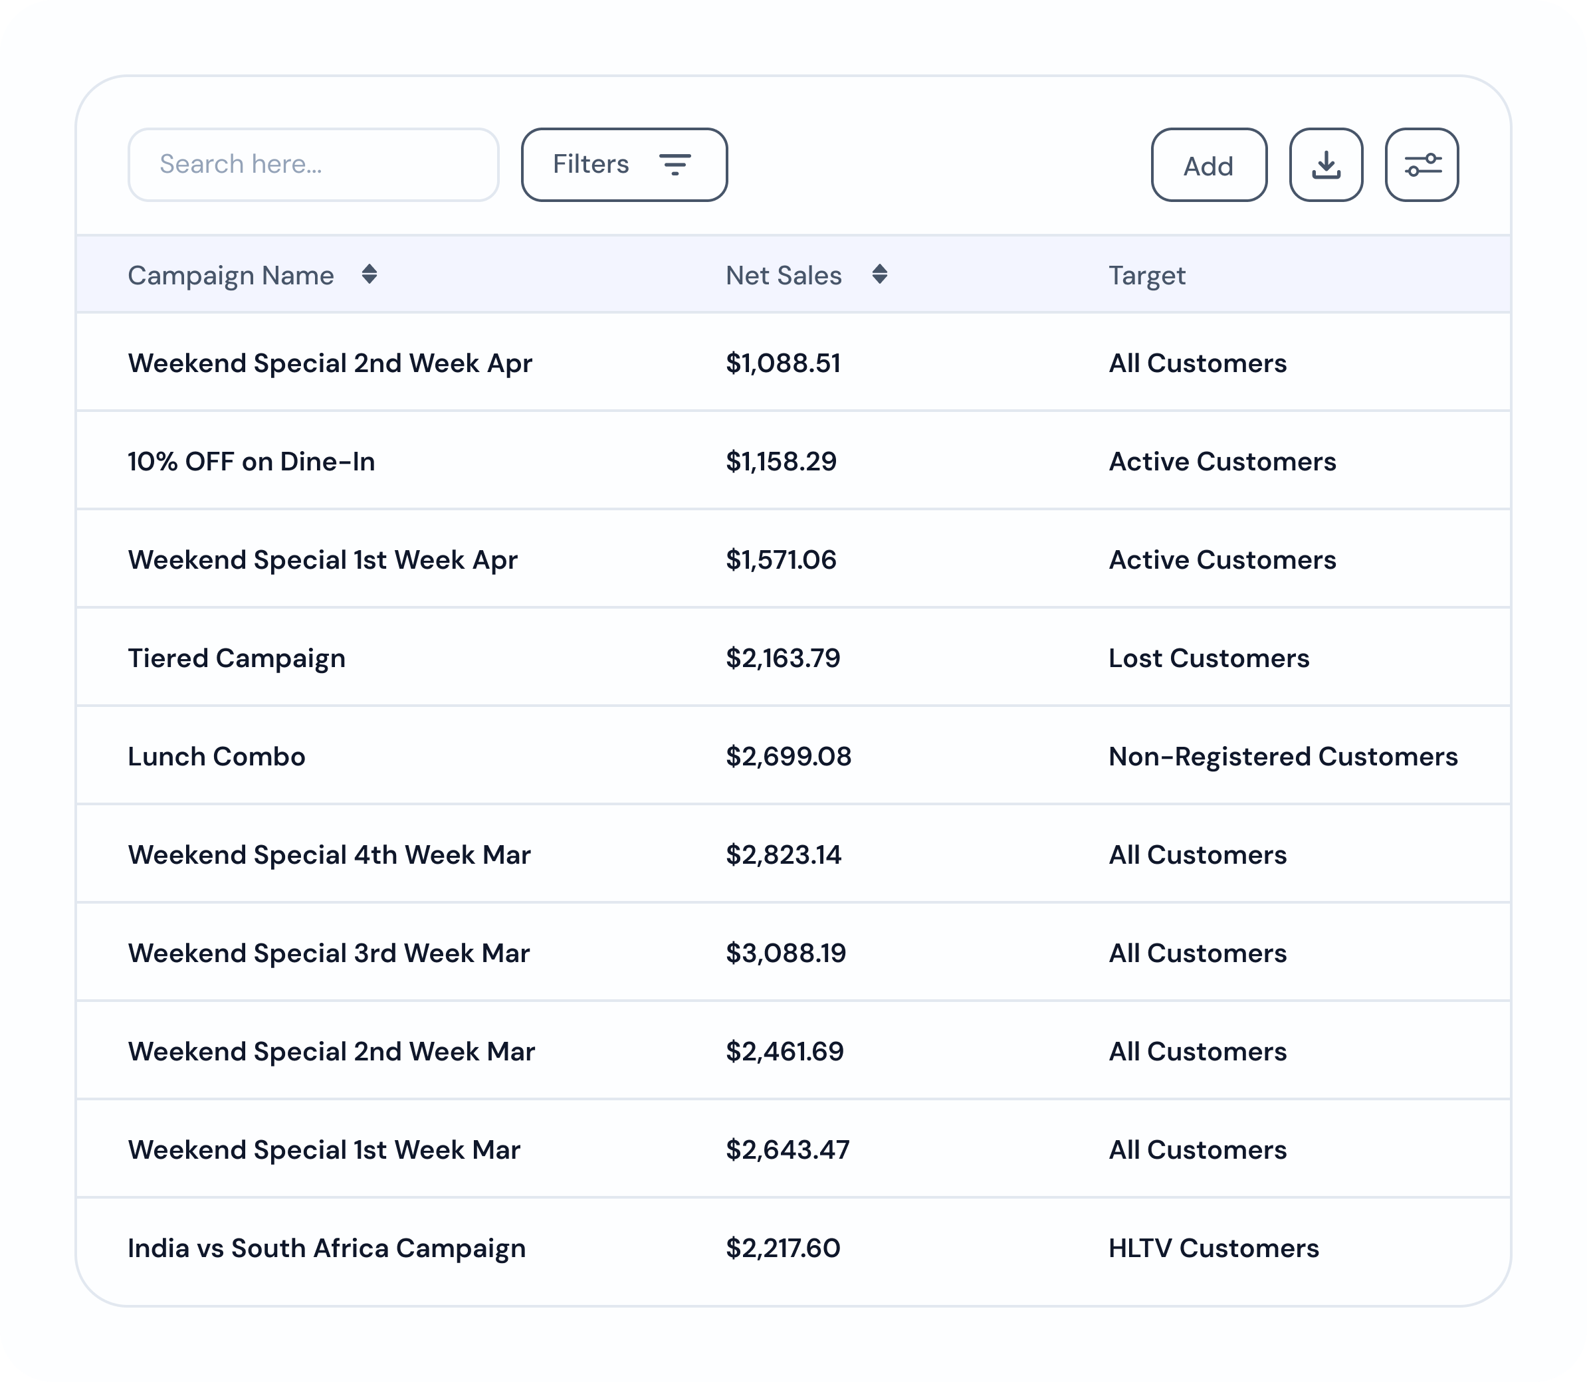Select Weekend Special 1st Week Apr row
Image resolution: width=1587 pixels, height=1382 pixels.
pos(793,559)
